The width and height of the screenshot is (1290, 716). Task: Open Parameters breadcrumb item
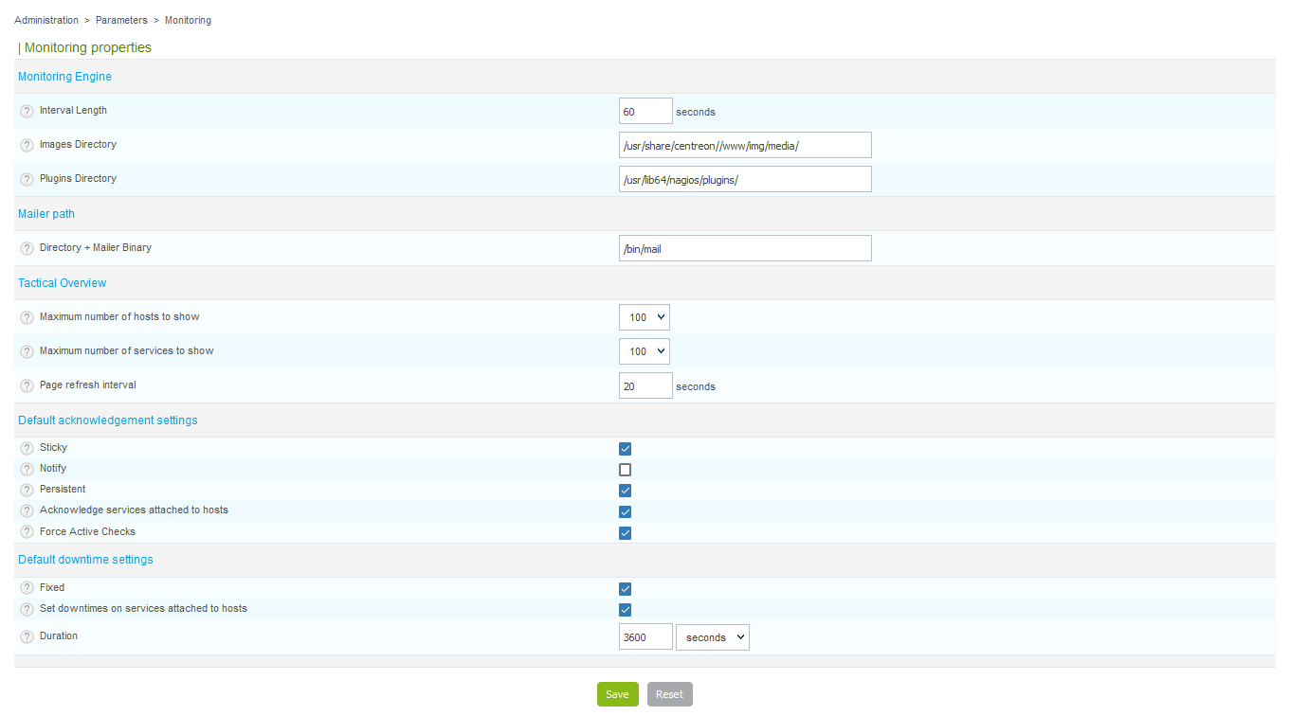point(121,20)
